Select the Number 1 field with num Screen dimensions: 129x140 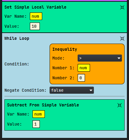[84, 68]
